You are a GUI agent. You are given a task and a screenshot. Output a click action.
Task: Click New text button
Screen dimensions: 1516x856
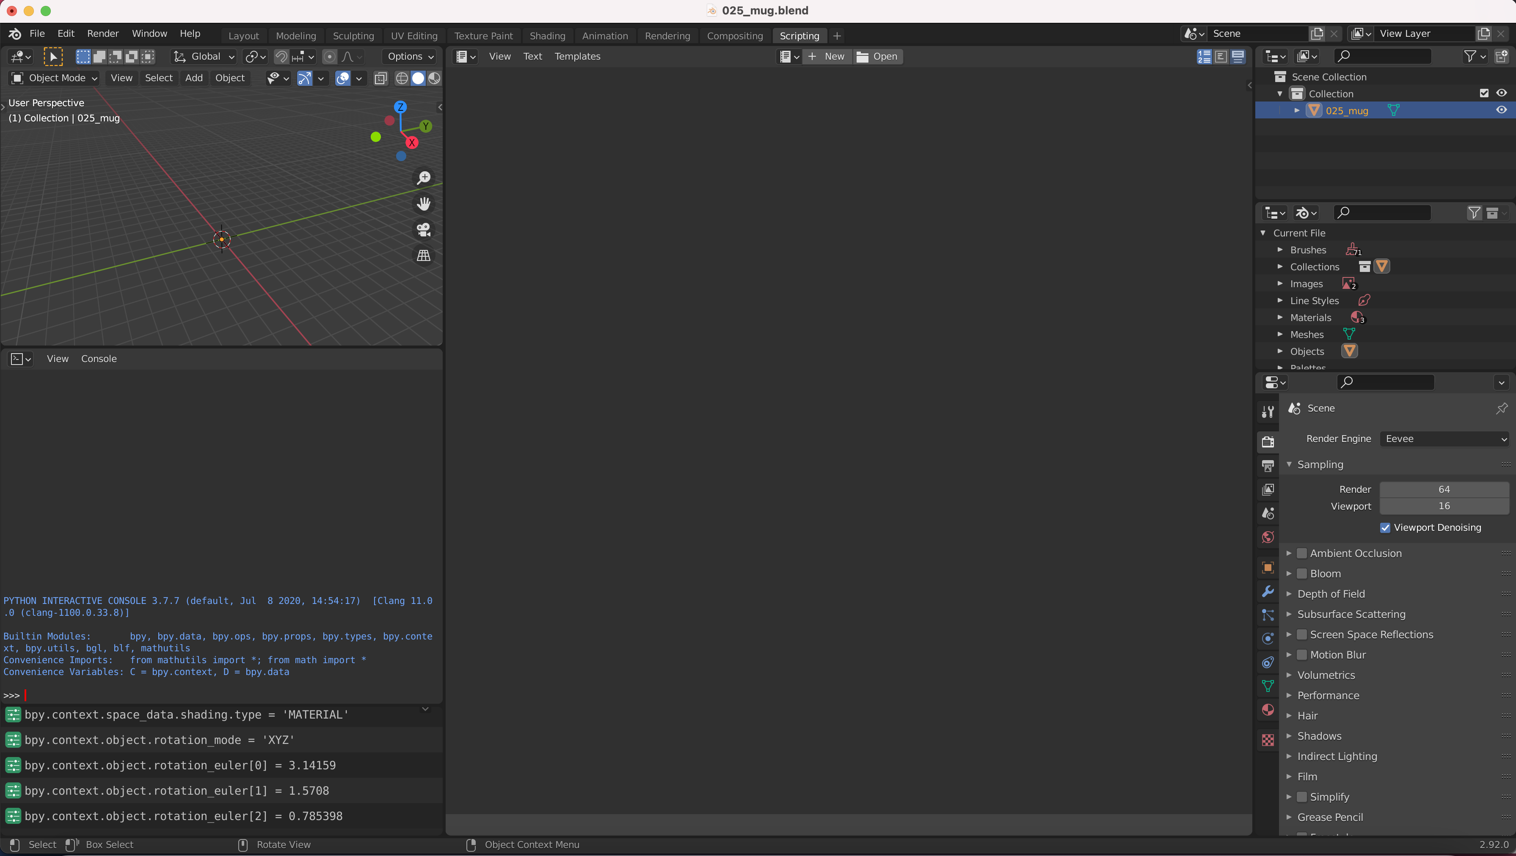pos(827,56)
